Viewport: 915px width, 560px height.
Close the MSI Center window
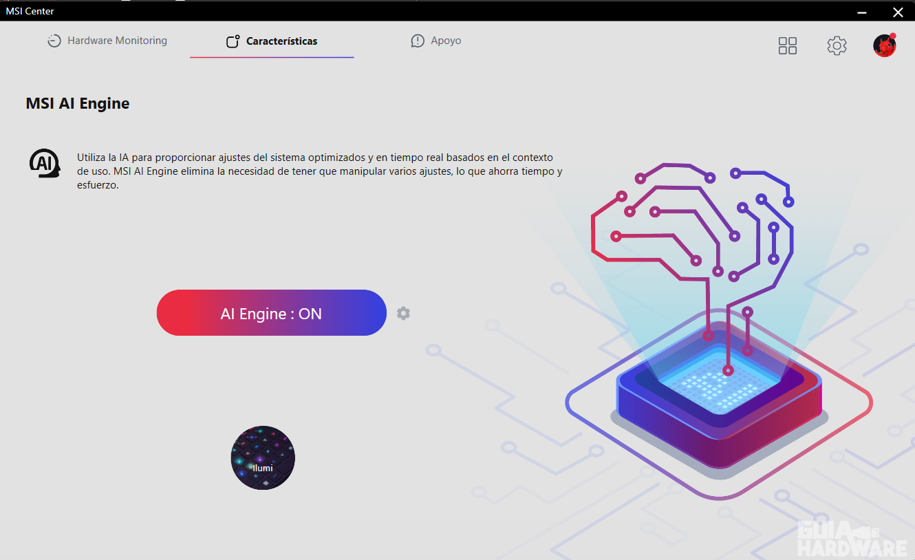(898, 11)
